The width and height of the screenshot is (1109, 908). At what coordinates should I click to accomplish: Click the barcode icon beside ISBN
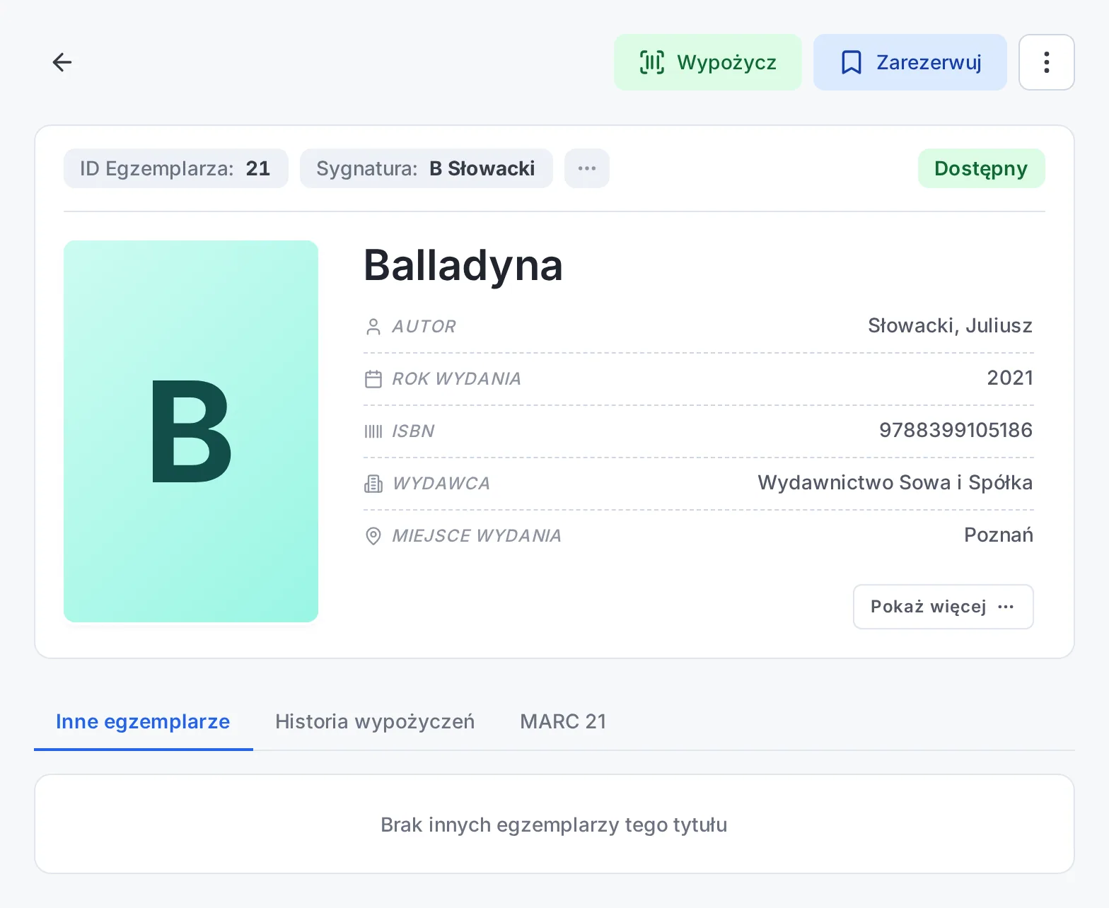pyautogui.click(x=373, y=431)
